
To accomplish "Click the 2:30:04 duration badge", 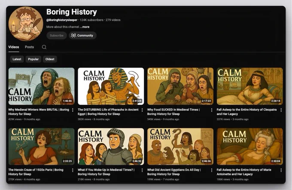I will (x=276, y=161).
